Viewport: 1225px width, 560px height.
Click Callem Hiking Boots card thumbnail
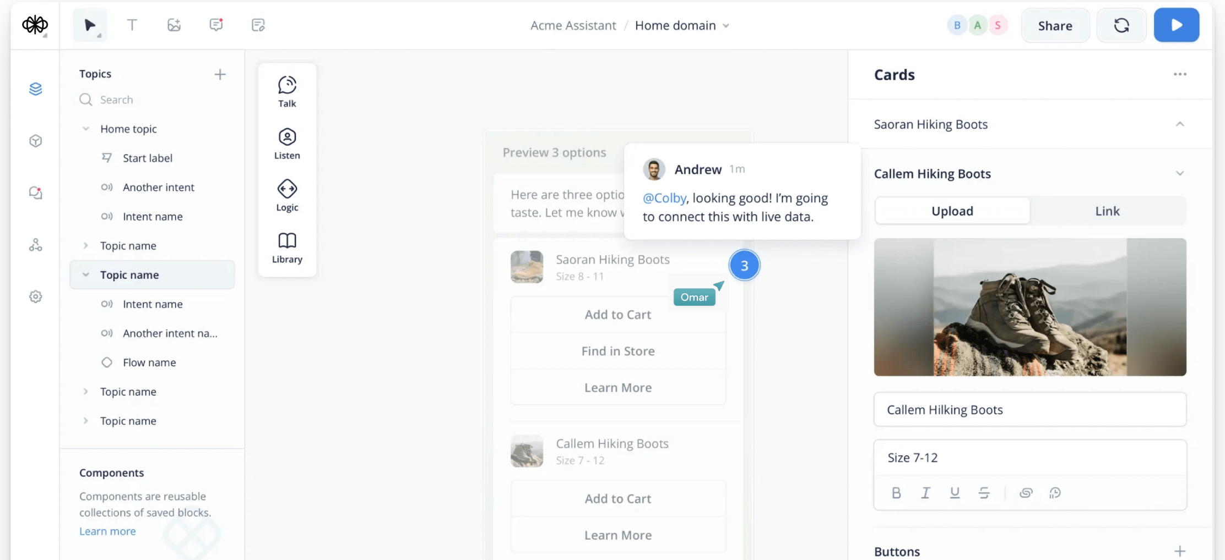coord(527,451)
